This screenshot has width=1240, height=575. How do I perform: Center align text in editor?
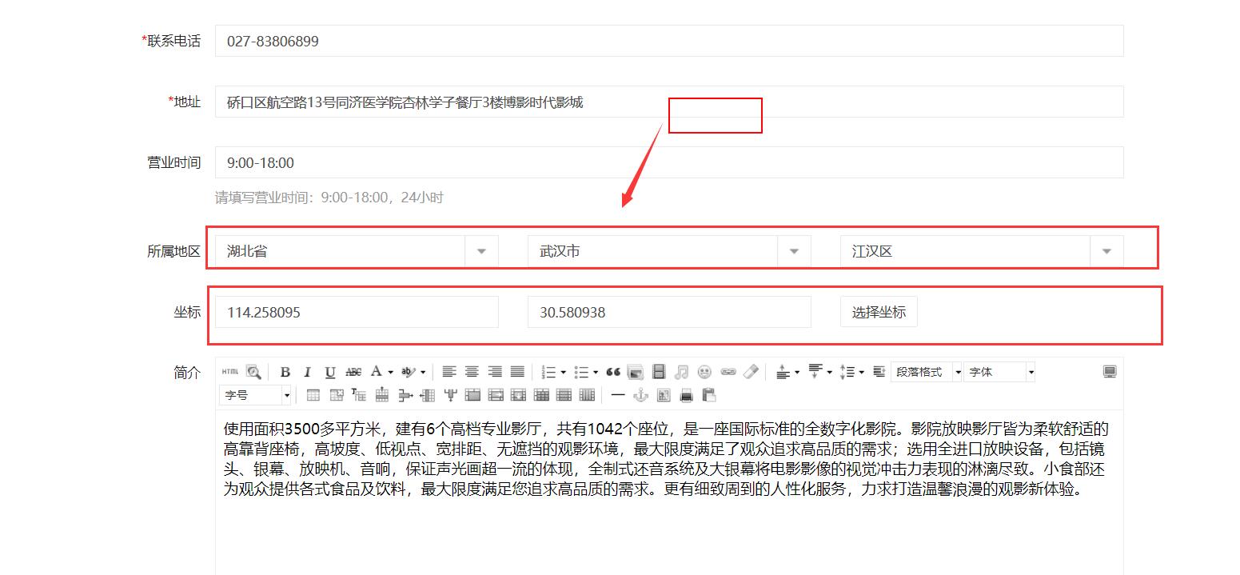[x=472, y=372]
